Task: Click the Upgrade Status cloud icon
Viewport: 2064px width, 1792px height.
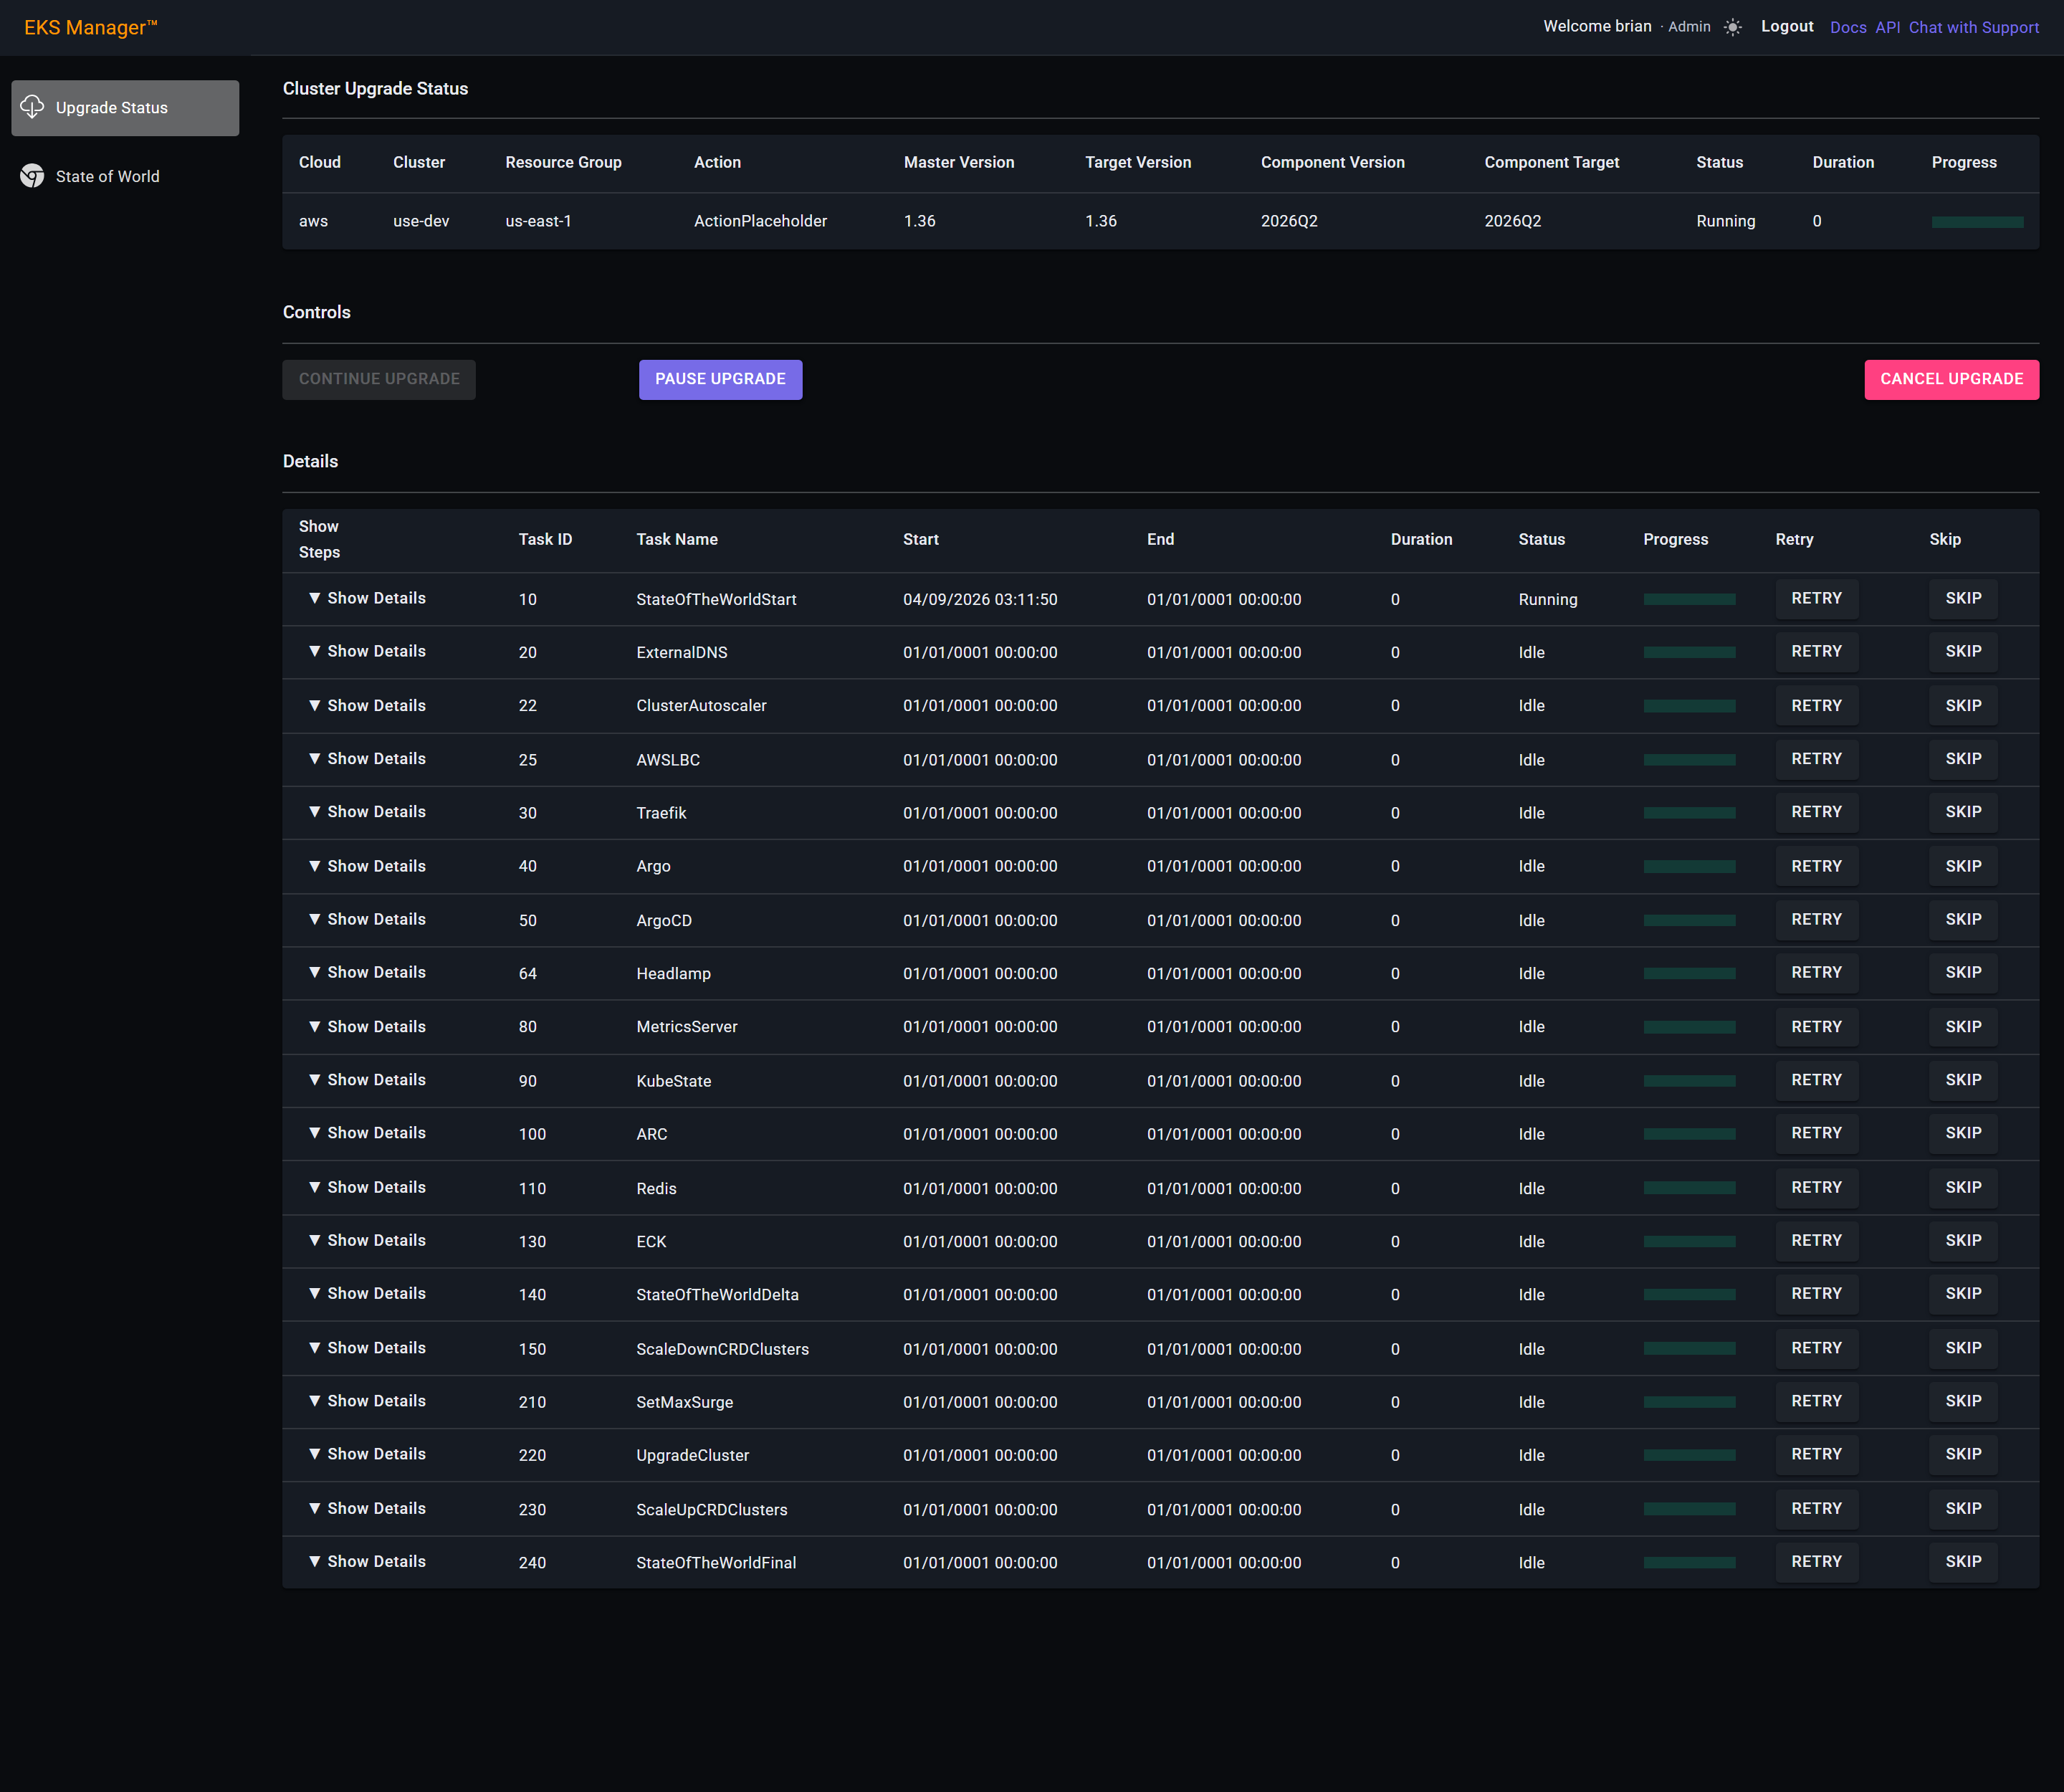Action: coord(32,107)
